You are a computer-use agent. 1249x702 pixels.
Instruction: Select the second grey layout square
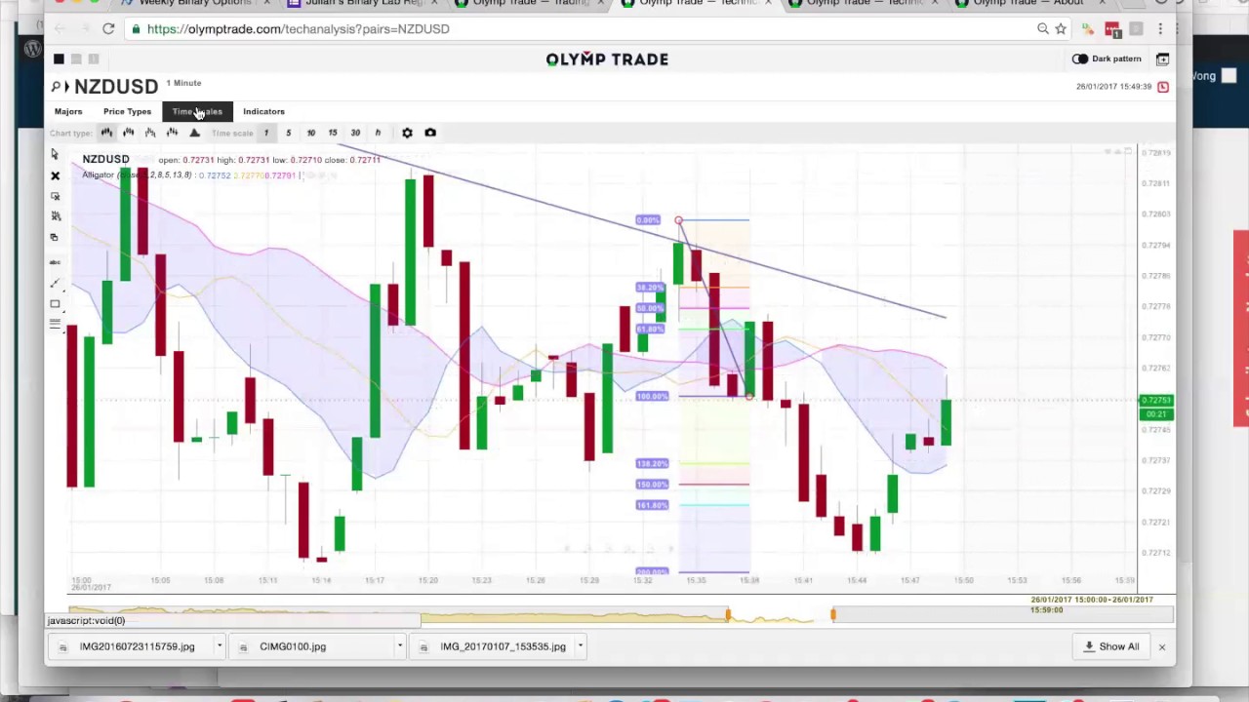point(76,59)
